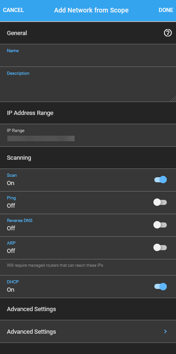The width and height of the screenshot is (176, 354).
Task: Select the IP Range field value
Action: pyautogui.click(x=41, y=138)
